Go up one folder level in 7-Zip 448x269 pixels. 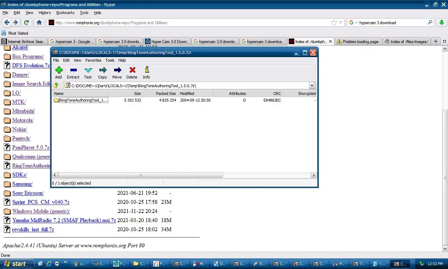[x=56, y=85]
